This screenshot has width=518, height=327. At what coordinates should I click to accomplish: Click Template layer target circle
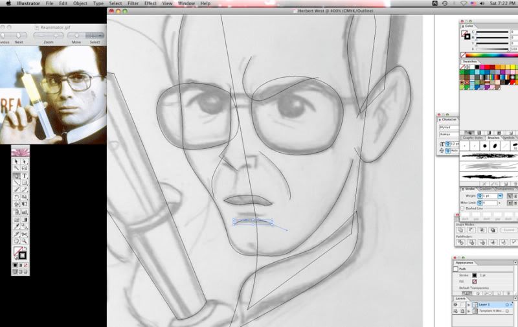click(x=507, y=311)
